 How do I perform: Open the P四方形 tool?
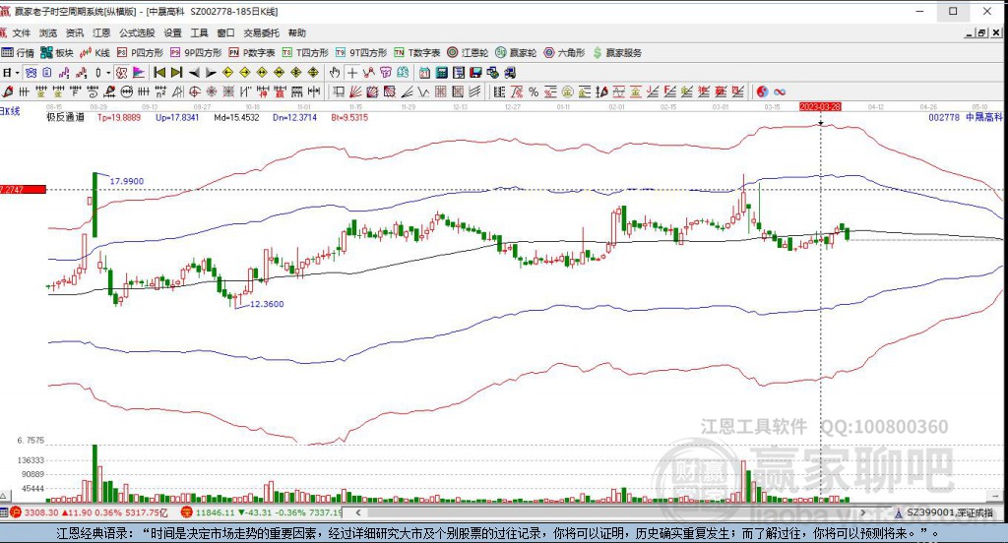(140, 53)
